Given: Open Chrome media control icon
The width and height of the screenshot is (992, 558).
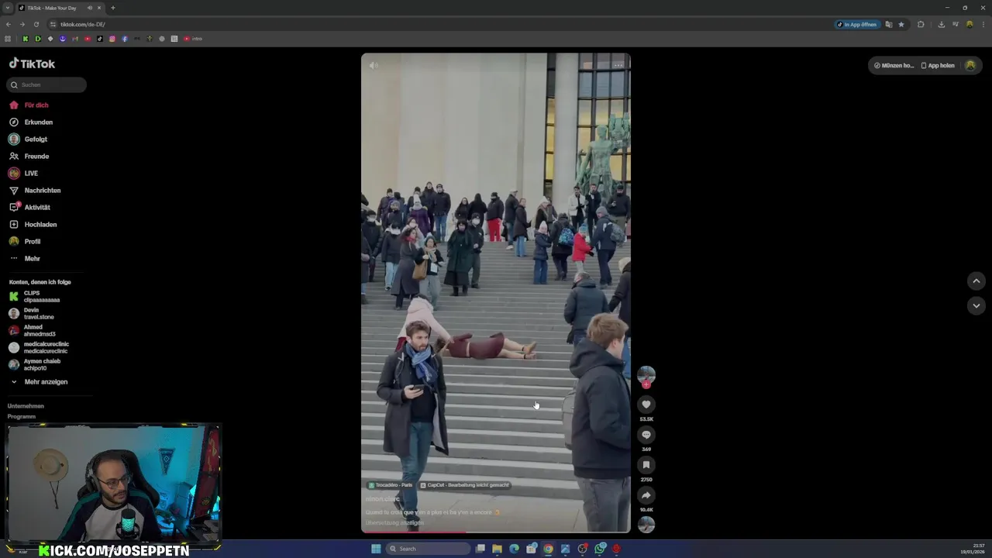Looking at the screenshot, I should [x=955, y=24].
